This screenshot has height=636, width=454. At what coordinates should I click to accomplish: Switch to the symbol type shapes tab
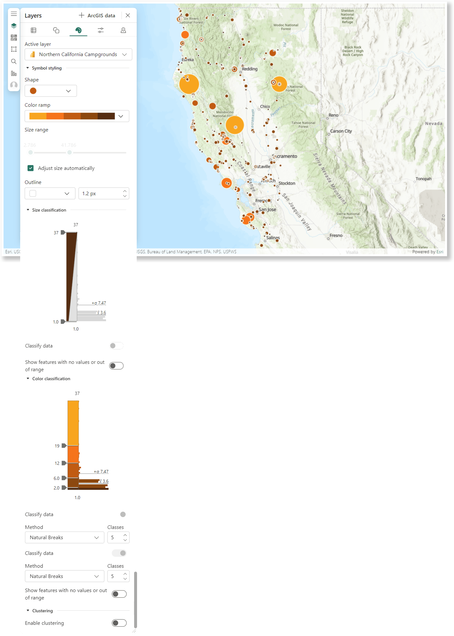pyautogui.click(x=56, y=30)
